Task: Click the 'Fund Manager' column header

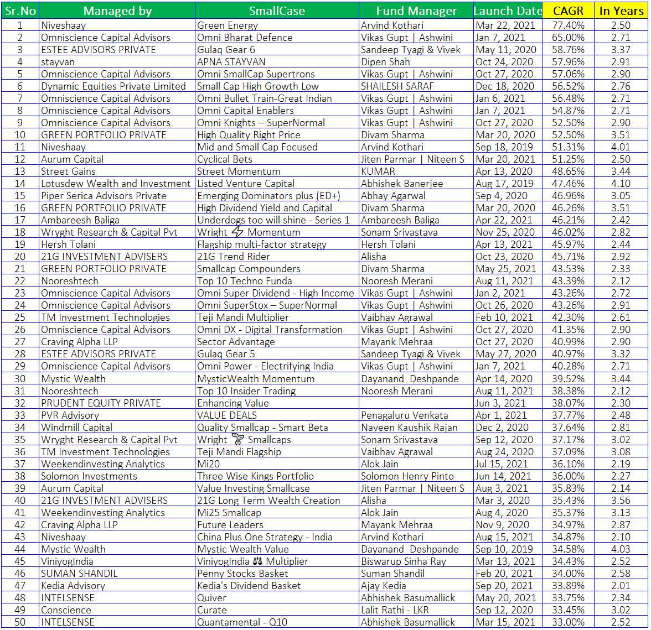Action: 416,11
